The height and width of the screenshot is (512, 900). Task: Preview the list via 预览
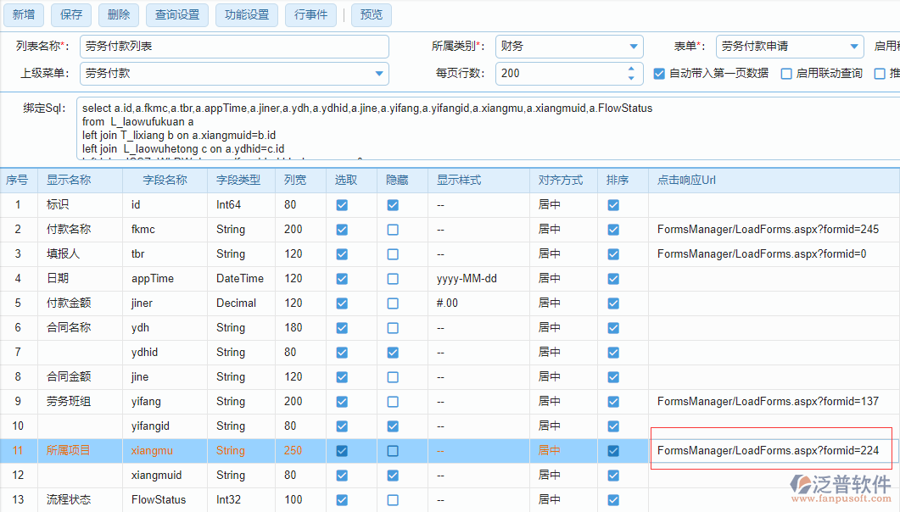(371, 14)
